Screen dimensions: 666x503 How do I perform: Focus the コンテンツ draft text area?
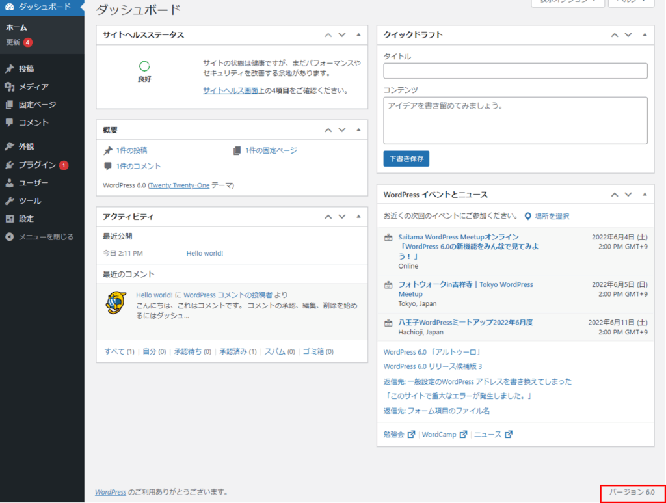coord(515,120)
